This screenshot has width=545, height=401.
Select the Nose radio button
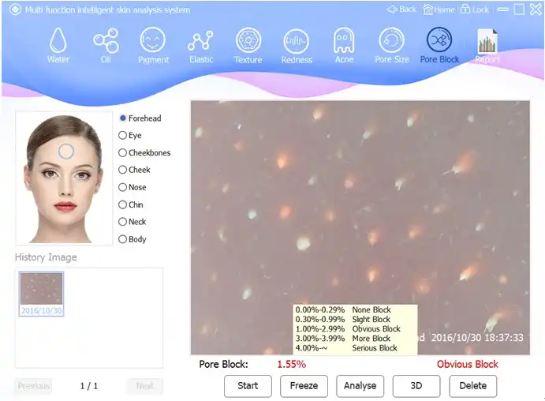tap(132, 187)
